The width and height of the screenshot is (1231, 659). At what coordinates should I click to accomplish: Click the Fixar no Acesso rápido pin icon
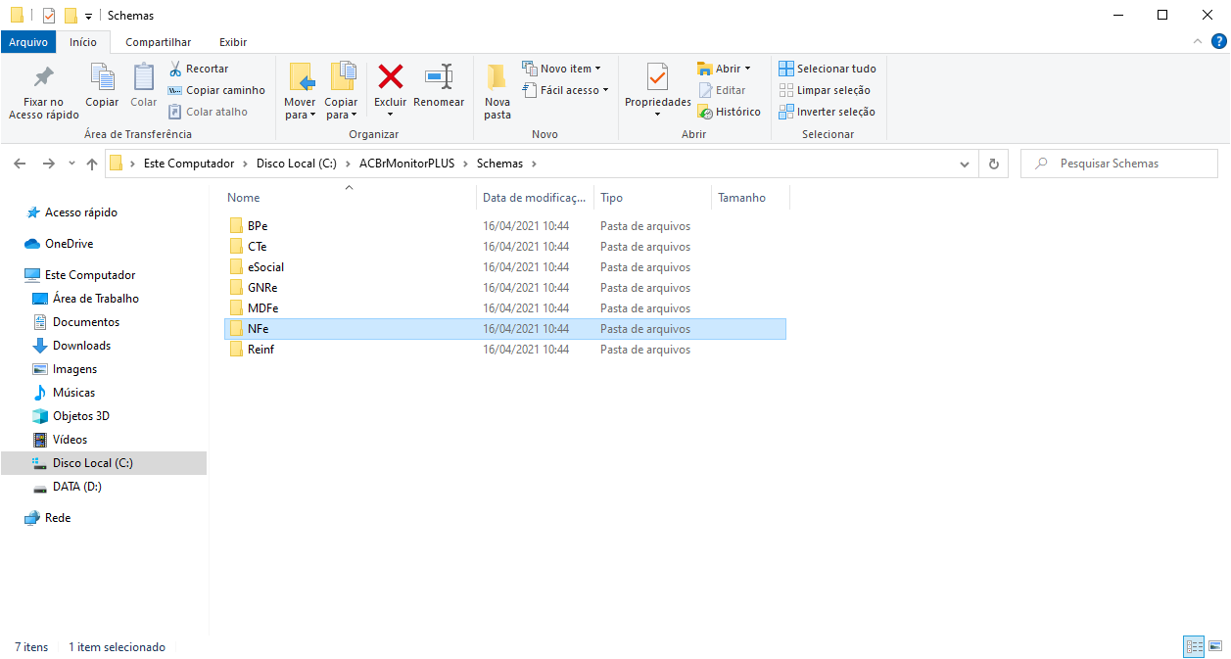(43, 77)
